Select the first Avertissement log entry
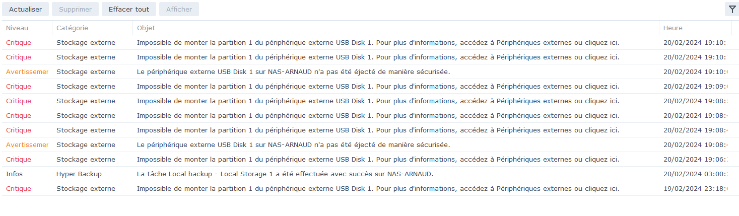The height and width of the screenshot is (216, 739). pos(370,72)
